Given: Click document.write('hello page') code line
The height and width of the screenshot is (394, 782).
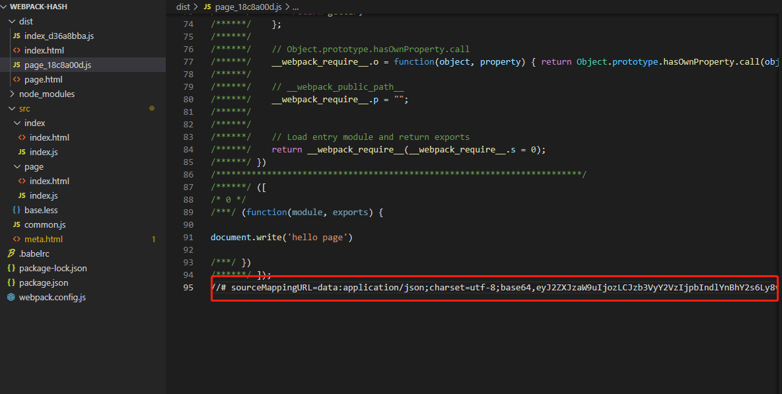Looking at the screenshot, I should (x=281, y=237).
